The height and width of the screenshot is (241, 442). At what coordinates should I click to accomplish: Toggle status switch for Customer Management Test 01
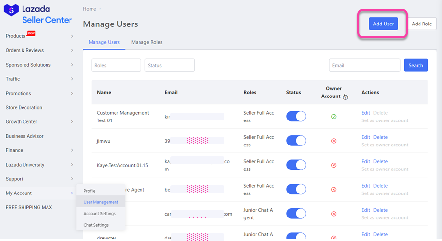[x=296, y=116]
